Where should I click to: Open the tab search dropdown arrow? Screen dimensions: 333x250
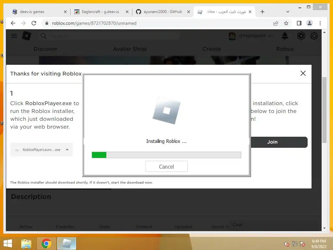tap(287, 12)
